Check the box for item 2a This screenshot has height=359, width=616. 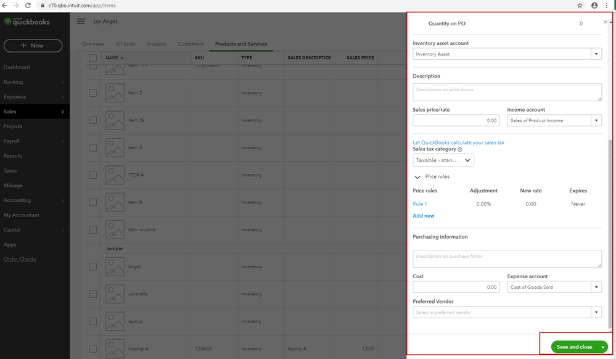pyautogui.click(x=93, y=120)
